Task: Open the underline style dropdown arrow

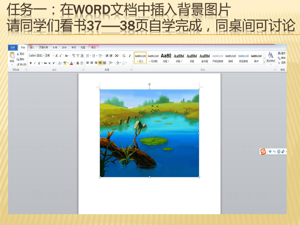Action: 42,63
